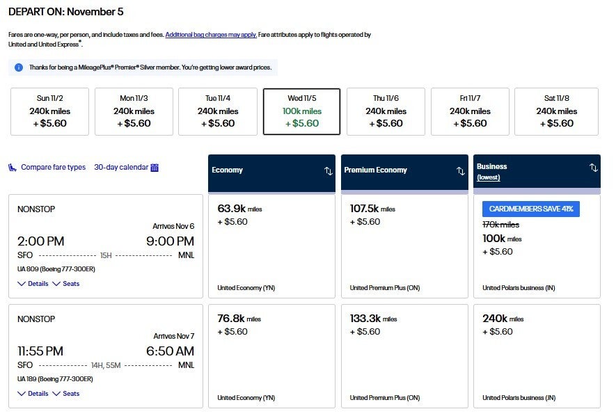Viewport: 616px width, 416px height.
Task: Choose 63.9k miles Economy fare for UA 809
Action: tap(272, 246)
